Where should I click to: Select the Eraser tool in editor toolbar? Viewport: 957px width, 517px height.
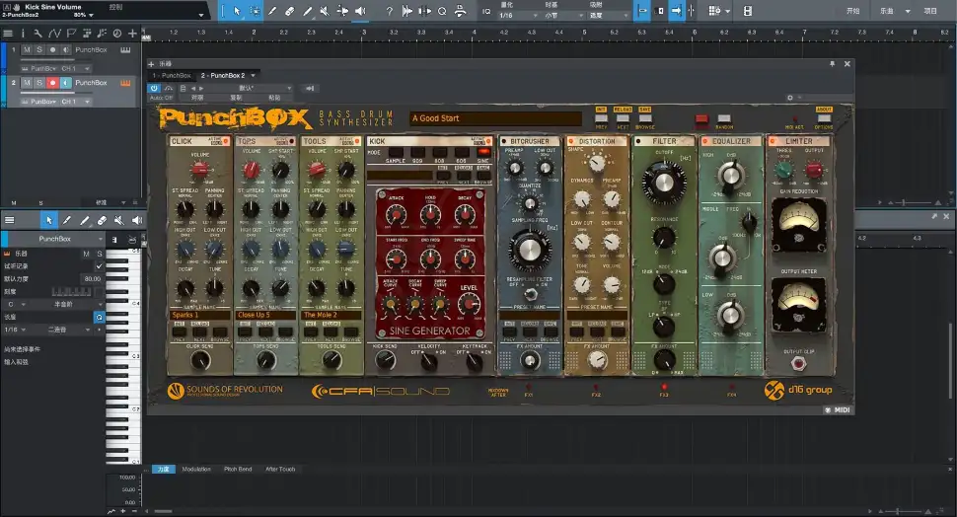coord(102,220)
